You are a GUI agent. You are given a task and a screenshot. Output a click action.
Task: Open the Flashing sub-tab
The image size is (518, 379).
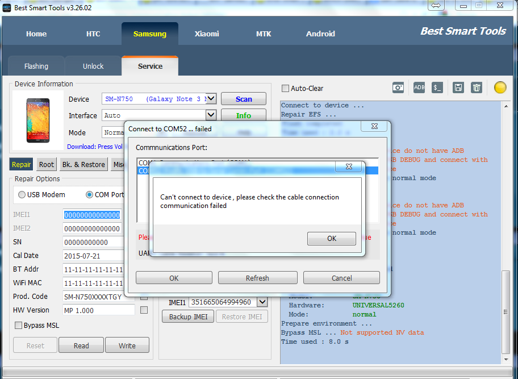pos(36,66)
